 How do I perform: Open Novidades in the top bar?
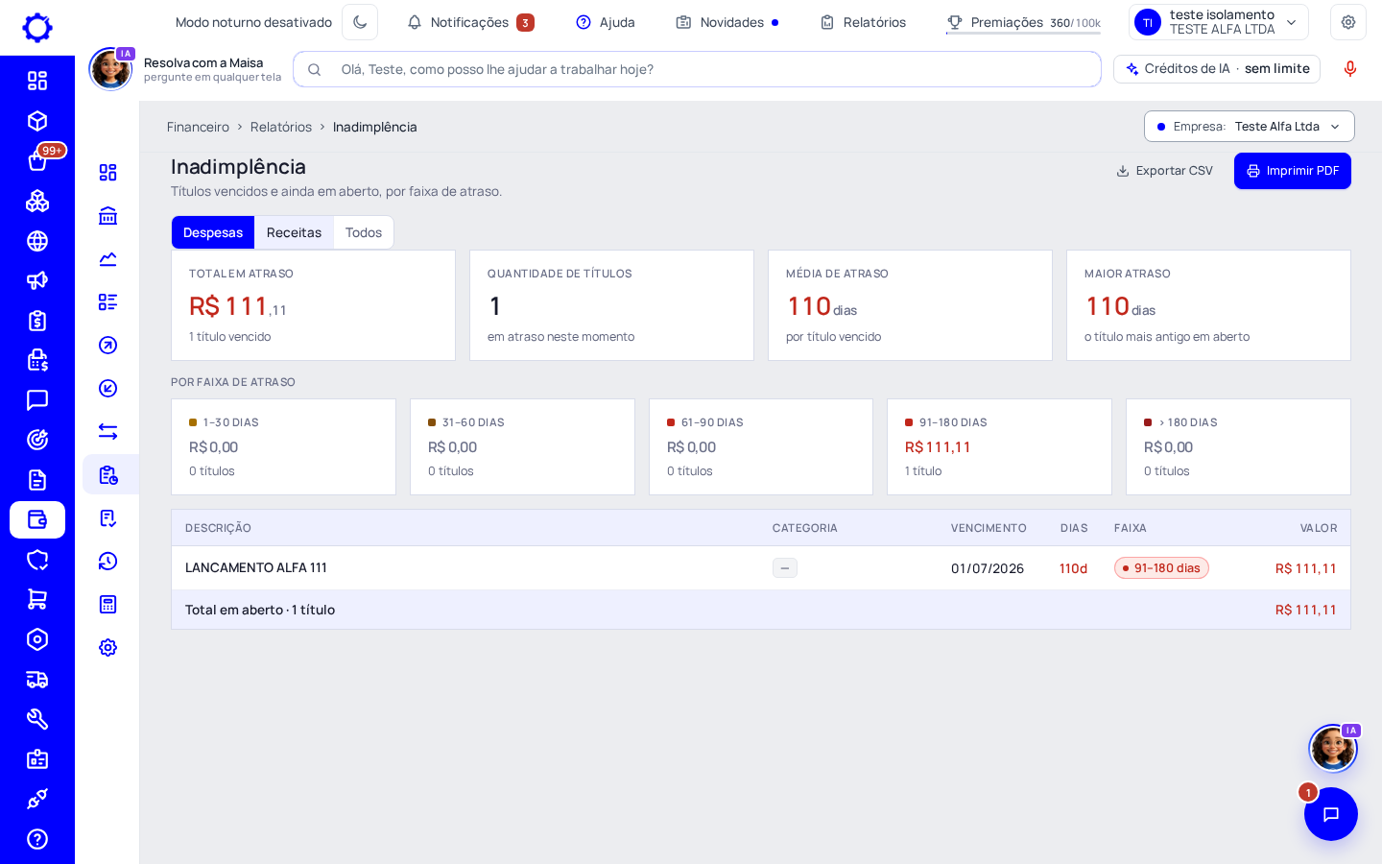pyautogui.click(x=727, y=22)
